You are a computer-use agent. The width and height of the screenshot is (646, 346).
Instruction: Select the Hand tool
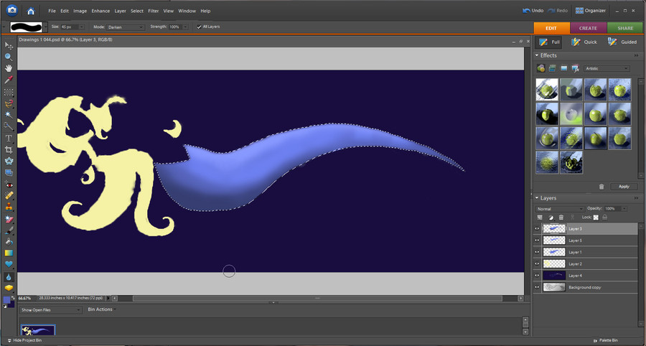(x=9, y=68)
